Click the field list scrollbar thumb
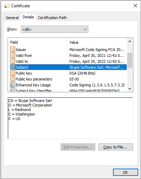 [130, 60]
